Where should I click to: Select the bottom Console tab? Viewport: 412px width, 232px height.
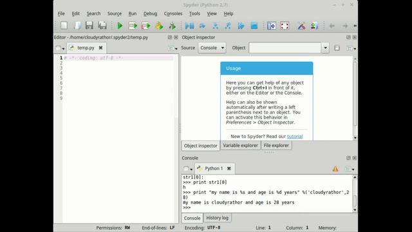coord(192,218)
